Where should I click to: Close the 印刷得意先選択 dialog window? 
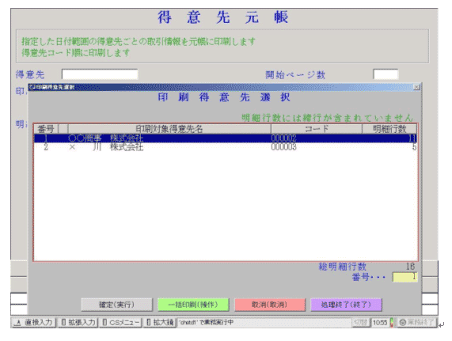point(416,87)
